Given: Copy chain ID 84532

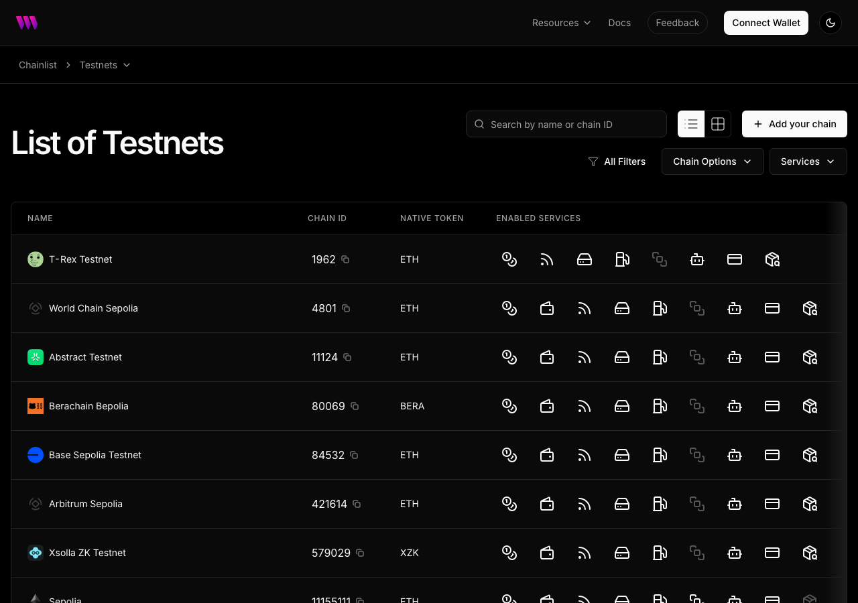Looking at the screenshot, I should tap(354, 455).
